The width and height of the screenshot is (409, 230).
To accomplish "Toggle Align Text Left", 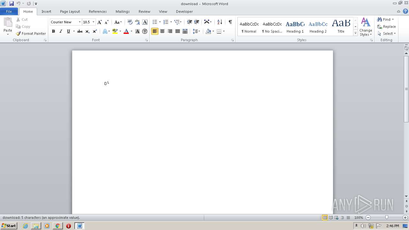I will point(155,31).
